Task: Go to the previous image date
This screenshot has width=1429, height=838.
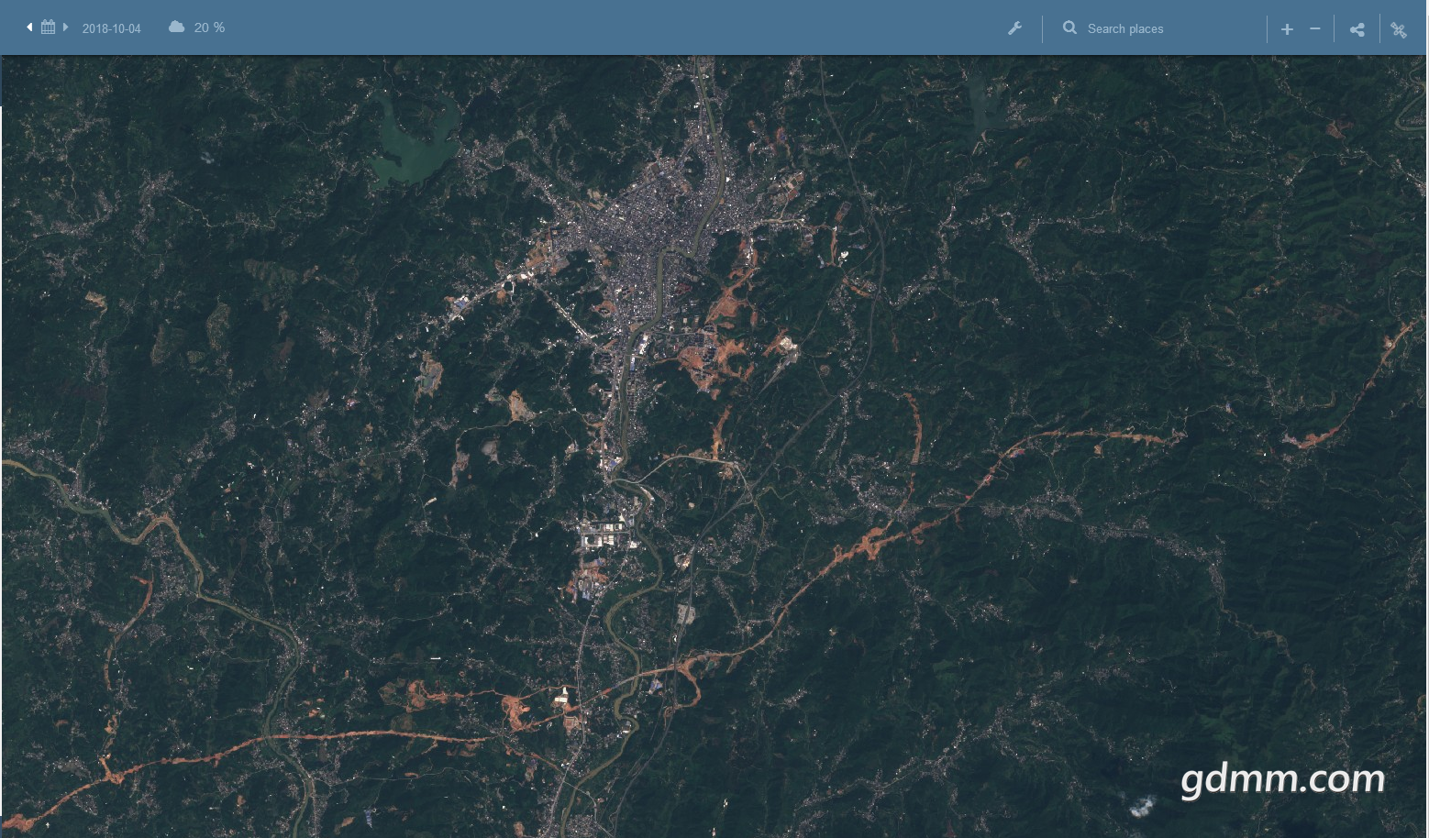Action: tap(29, 28)
